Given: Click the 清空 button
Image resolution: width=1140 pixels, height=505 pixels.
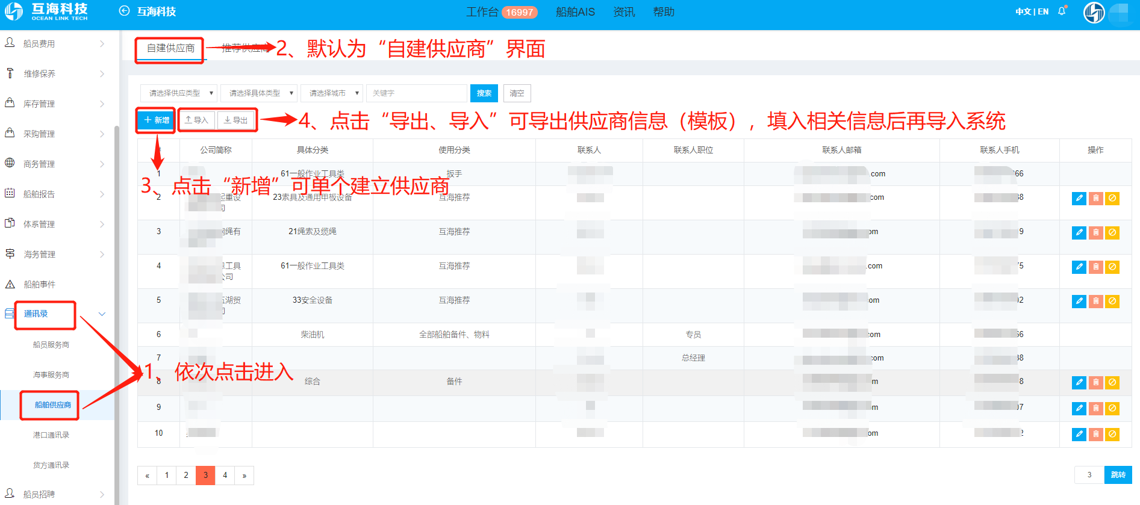Looking at the screenshot, I should point(517,93).
